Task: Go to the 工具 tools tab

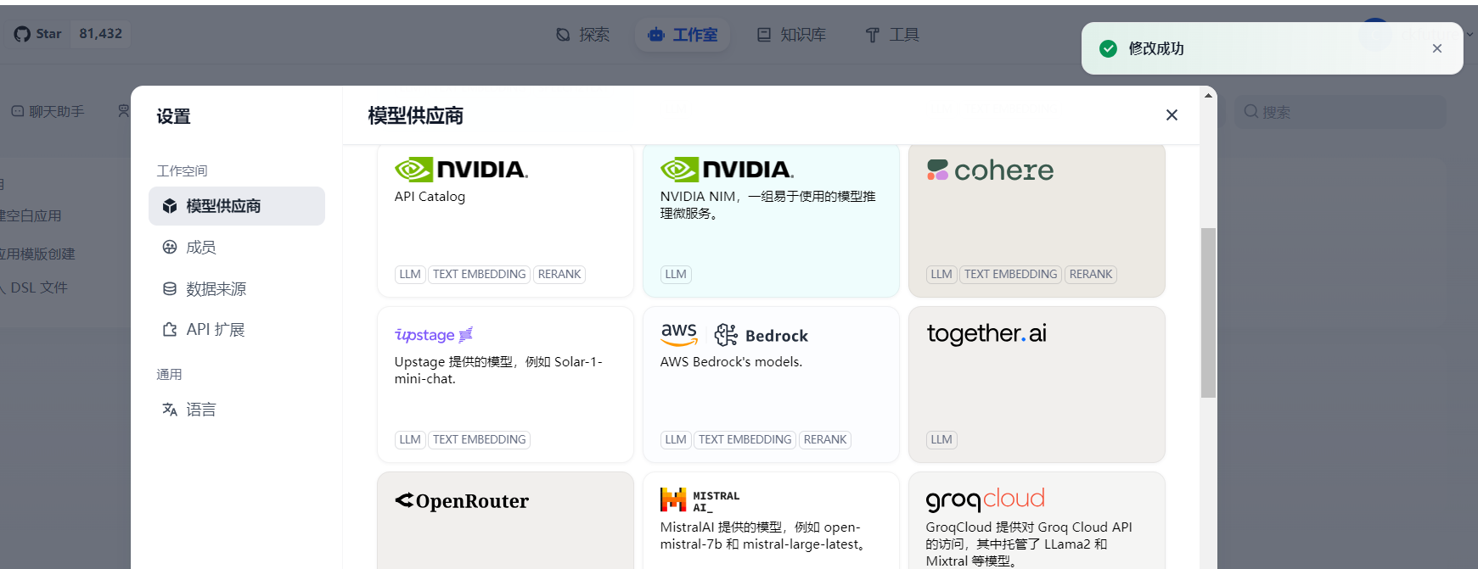Action: coord(892,35)
